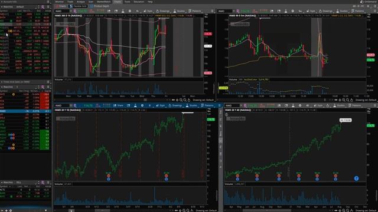The width and height of the screenshot is (378, 212).
Task: Open chart settings gear in the top-left chart
Action: [x=130, y=11]
